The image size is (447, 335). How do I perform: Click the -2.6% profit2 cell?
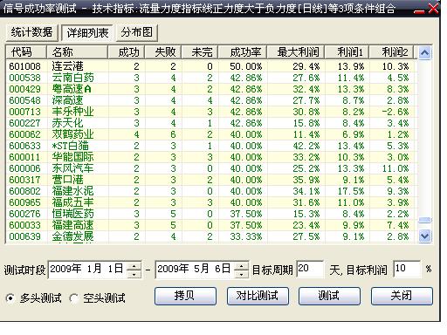tap(395, 112)
